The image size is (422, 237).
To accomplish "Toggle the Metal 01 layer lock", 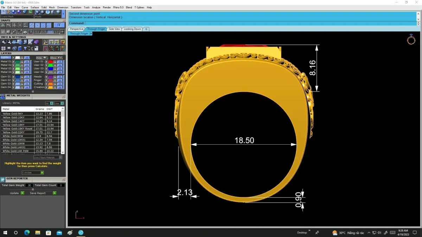I will [22, 62].
